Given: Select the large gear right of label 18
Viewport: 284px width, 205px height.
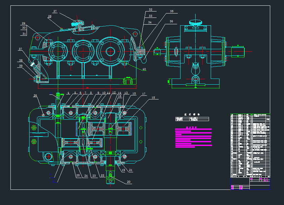Looking at the screenshot, I should pos(125,127).
